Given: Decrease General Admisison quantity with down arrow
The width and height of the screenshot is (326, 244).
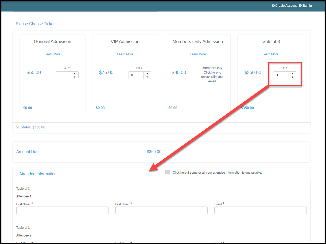Looking at the screenshot, I should (75, 77).
